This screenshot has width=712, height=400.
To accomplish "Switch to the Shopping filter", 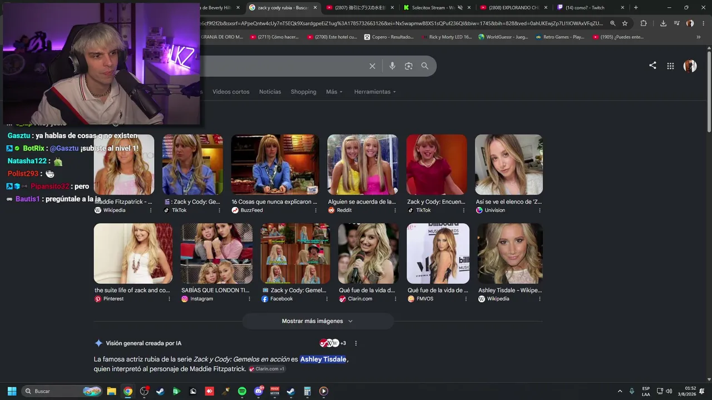I will (x=303, y=92).
